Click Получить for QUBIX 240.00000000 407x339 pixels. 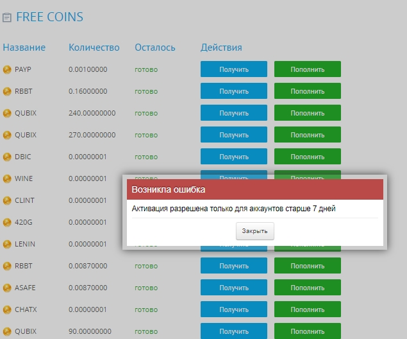pos(233,113)
